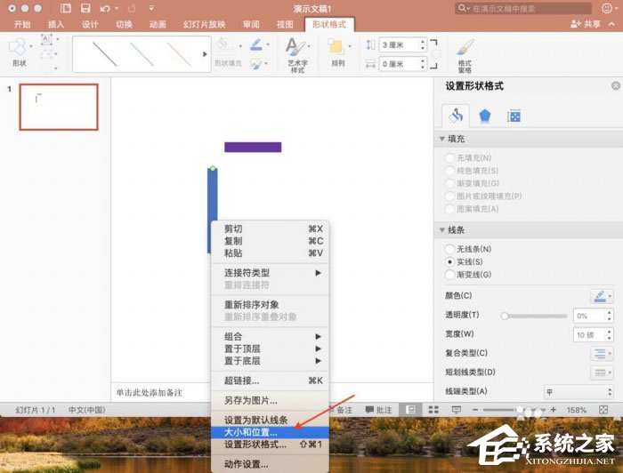Click the Redo icon in title bar
Screen dimensions: 623x473
coord(132,8)
